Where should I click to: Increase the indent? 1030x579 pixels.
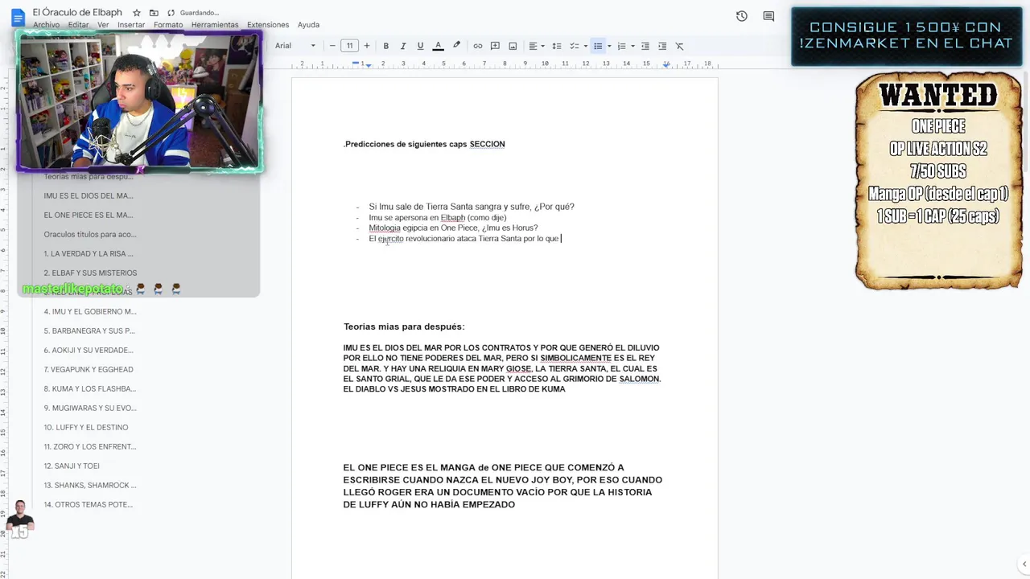(x=662, y=46)
